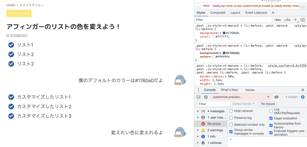307x147 pixels.
Task: Click the check icon beside カスタマイズしたリスト1
Action: tap(11, 97)
